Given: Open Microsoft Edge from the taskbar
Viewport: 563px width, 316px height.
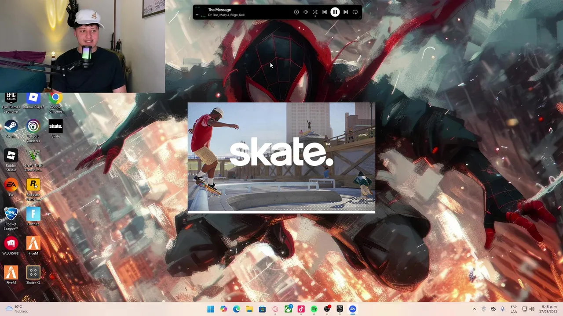Looking at the screenshot, I should click(x=237, y=309).
